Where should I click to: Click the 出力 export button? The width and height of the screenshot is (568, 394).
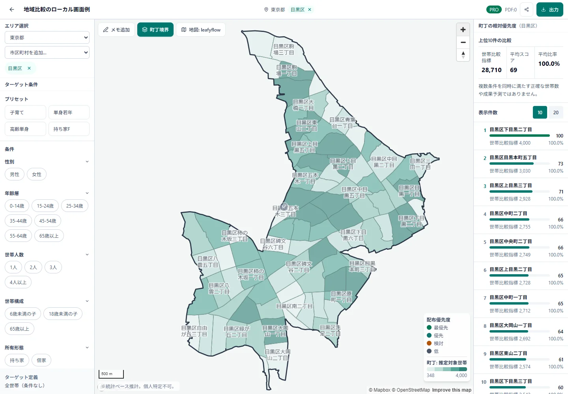click(x=550, y=9)
